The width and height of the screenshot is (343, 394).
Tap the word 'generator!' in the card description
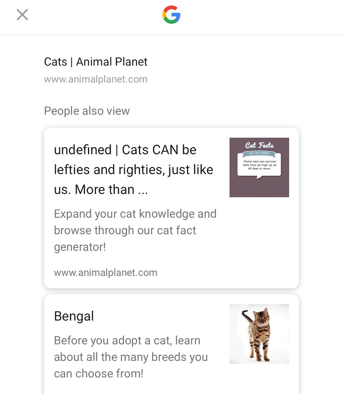coord(80,247)
